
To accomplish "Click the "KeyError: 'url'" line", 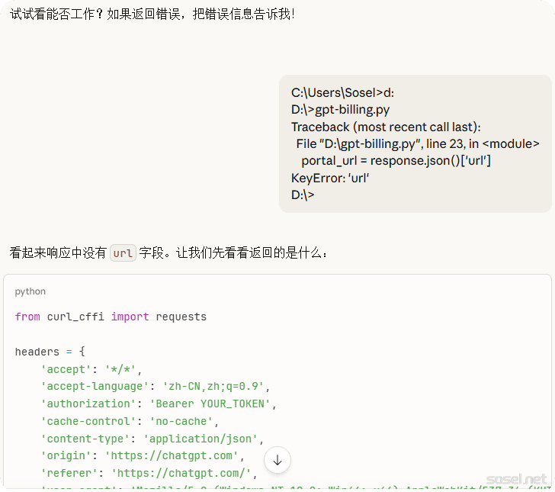I will [x=330, y=178].
